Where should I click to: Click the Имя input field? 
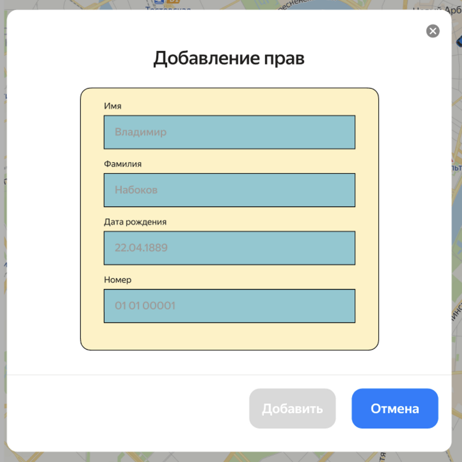click(x=230, y=132)
